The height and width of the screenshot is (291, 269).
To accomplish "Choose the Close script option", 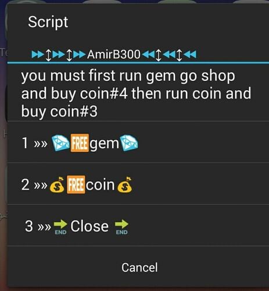I will click(138, 225).
